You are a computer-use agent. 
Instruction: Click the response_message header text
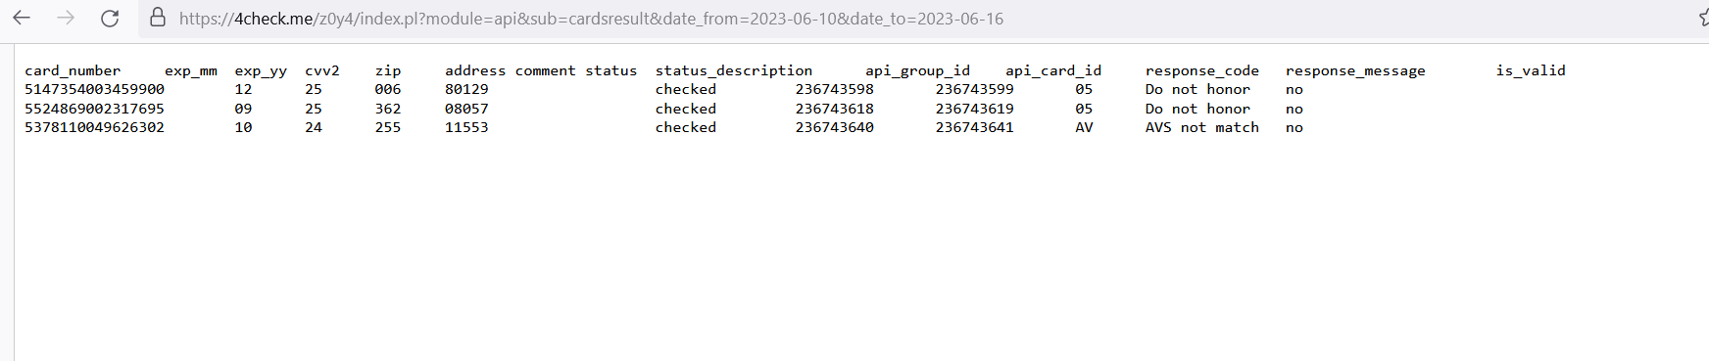point(1355,70)
